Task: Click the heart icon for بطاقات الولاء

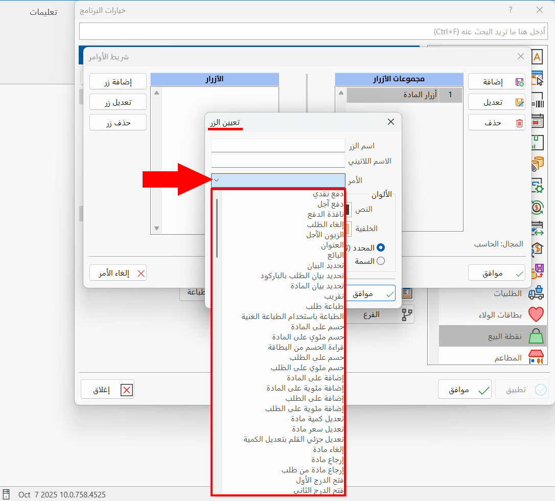Action: (x=537, y=314)
